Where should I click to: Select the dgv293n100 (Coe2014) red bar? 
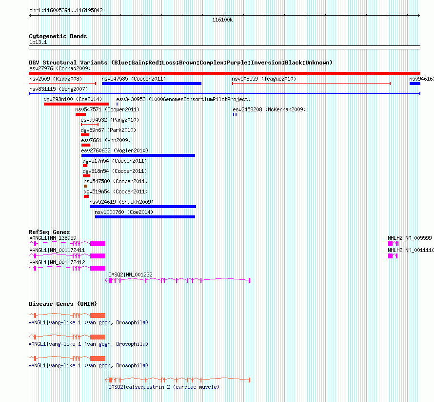click(76, 104)
